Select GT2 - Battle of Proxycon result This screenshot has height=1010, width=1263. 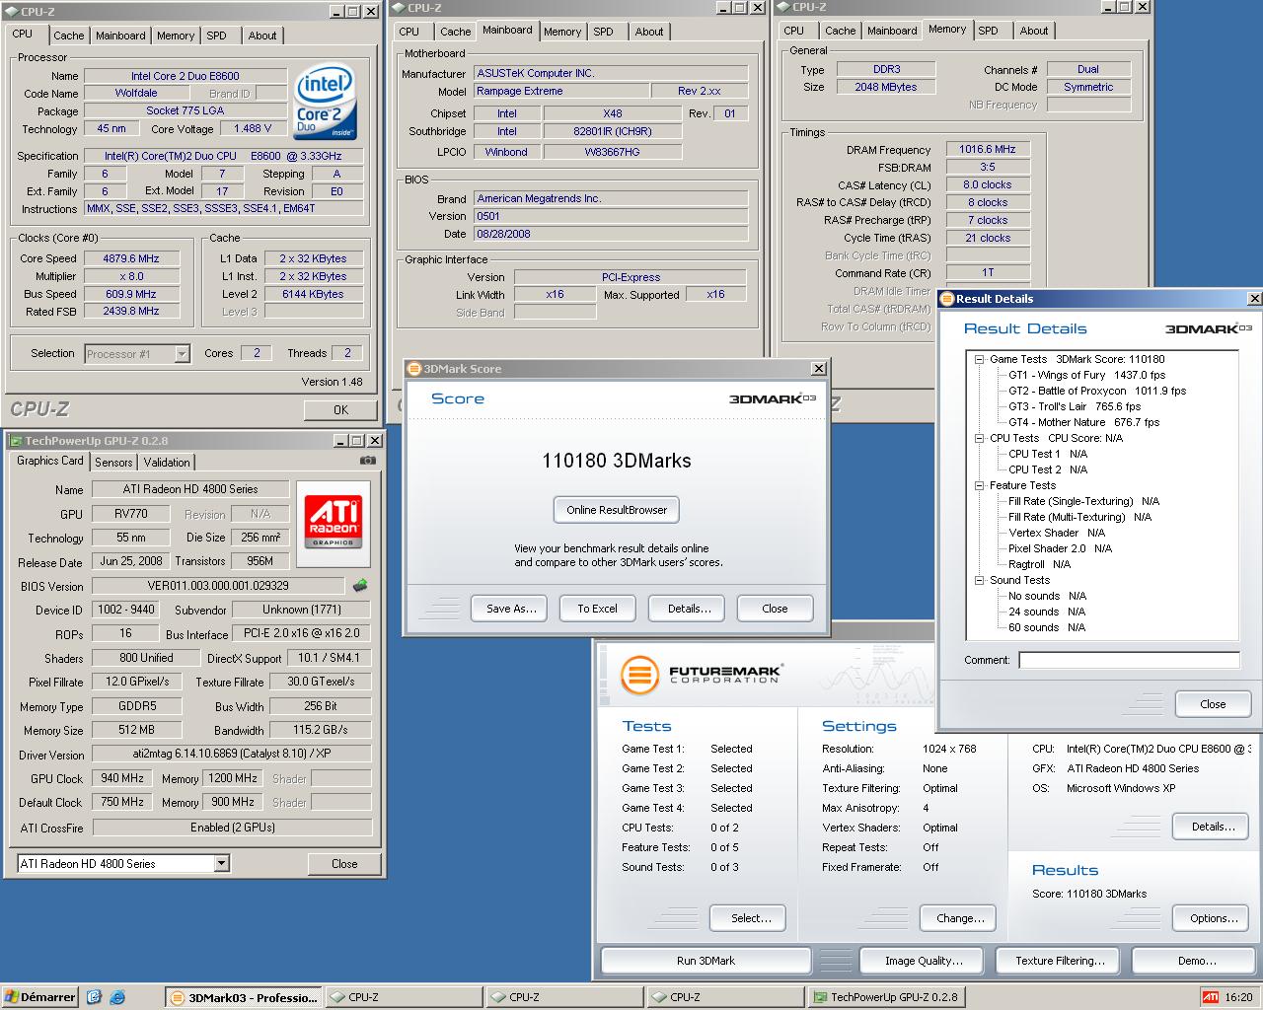(1097, 391)
